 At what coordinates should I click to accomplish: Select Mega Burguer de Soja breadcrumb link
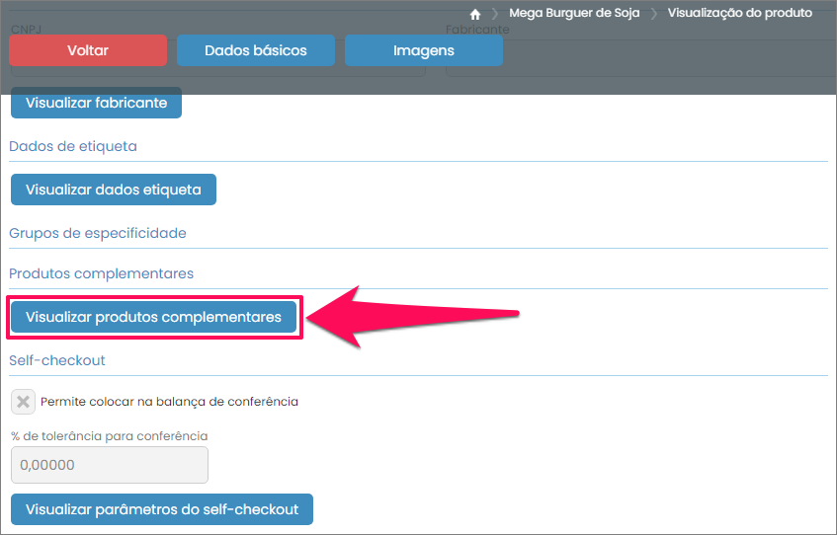point(574,14)
